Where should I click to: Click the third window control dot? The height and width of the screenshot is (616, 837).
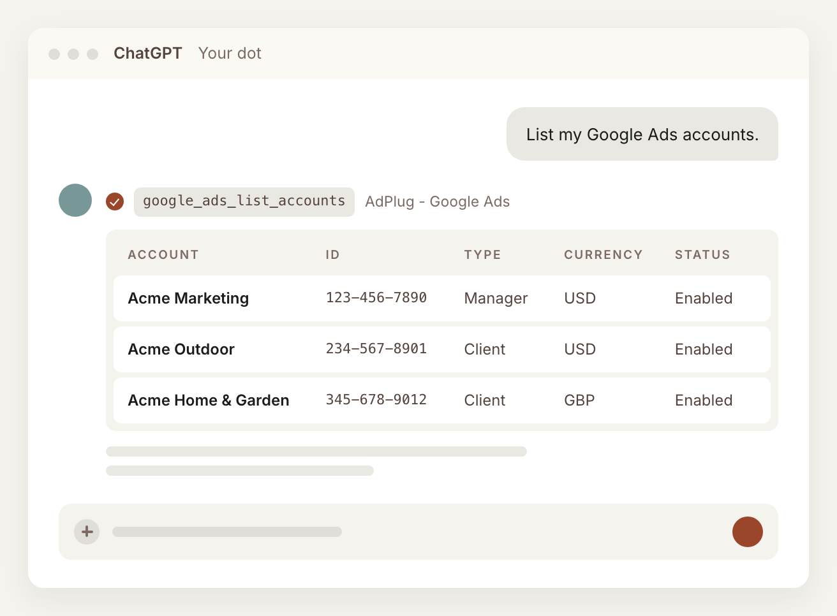[x=93, y=54]
